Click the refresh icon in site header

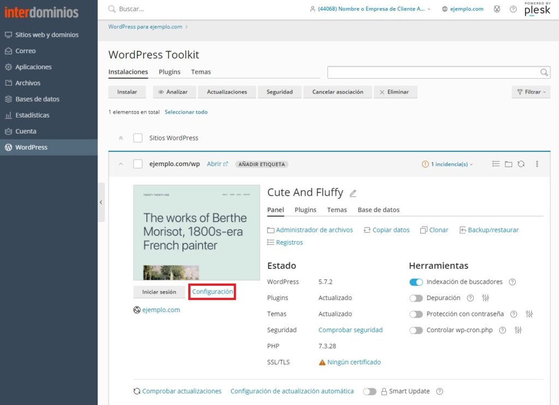[521, 164]
